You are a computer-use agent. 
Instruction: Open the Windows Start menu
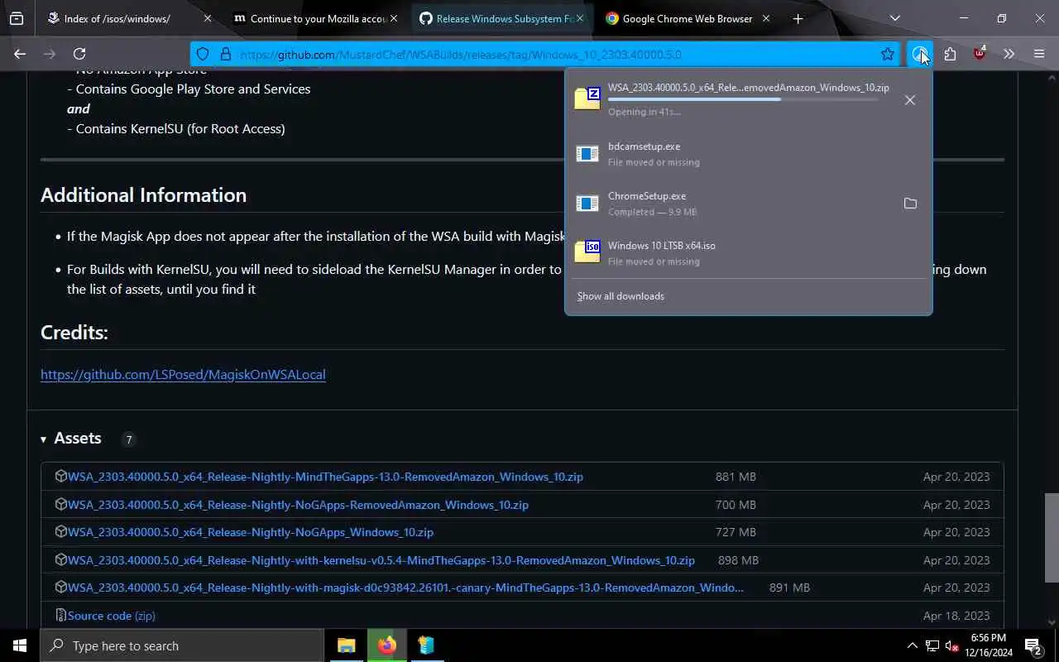coord(20,645)
